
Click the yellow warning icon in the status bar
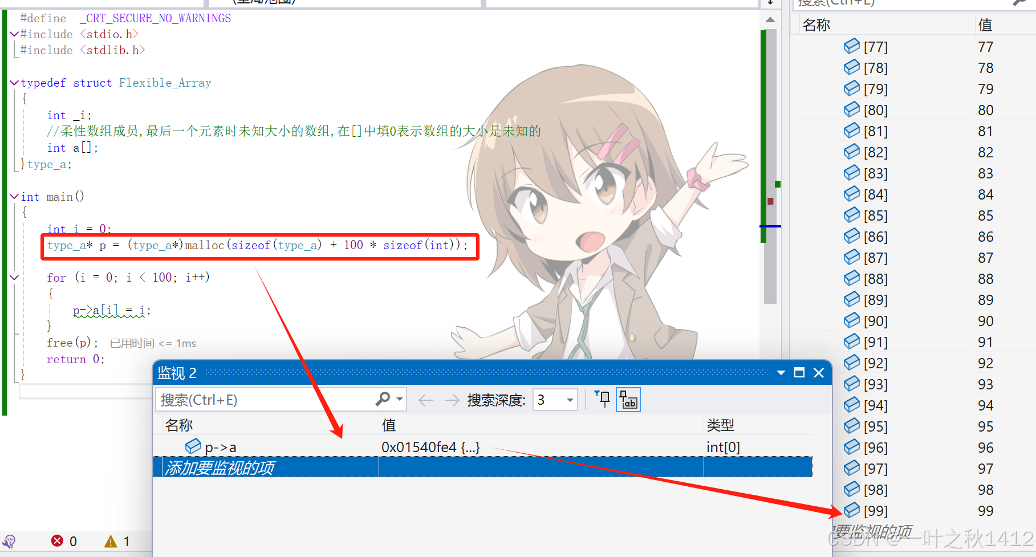click(111, 541)
